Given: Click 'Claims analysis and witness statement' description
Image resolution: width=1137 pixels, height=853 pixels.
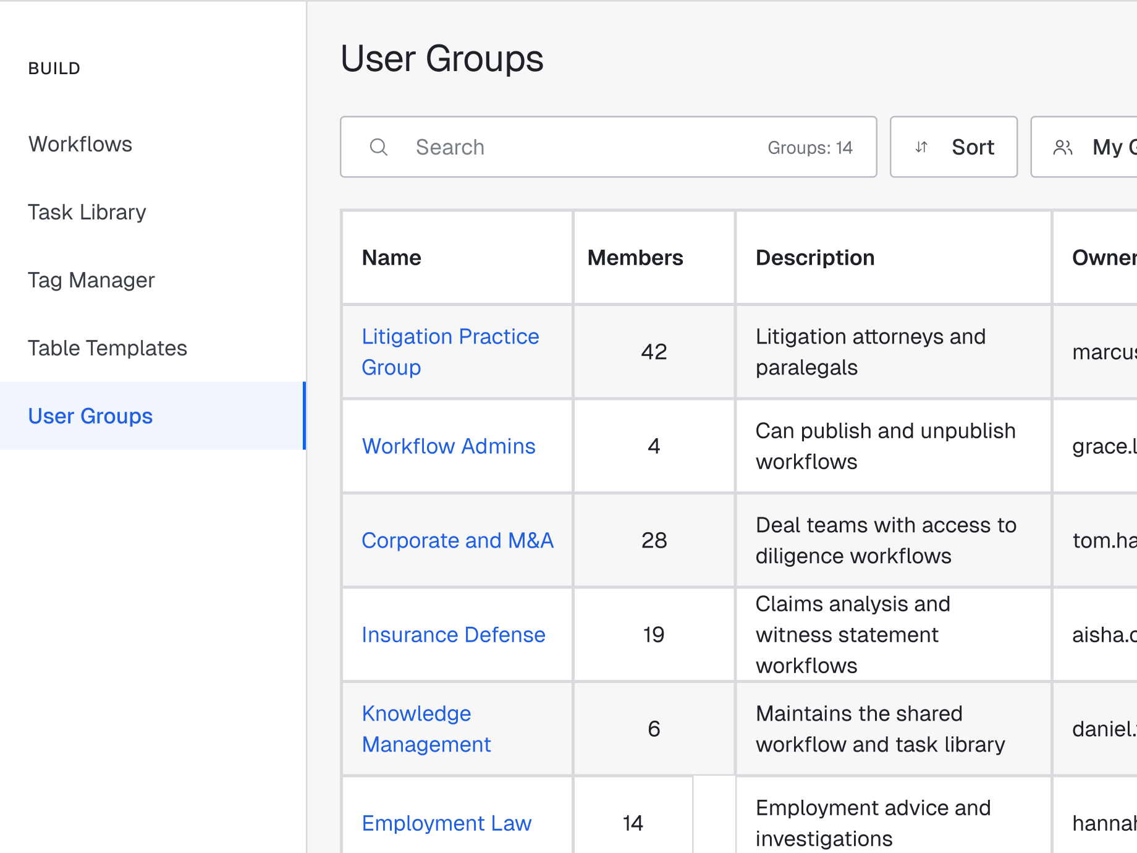Looking at the screenshot, I should (853, 635).
